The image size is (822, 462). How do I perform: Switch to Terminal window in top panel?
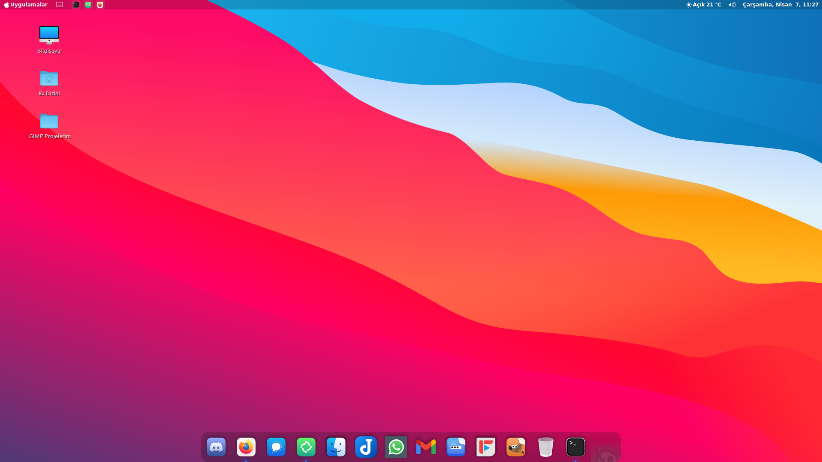pyautogui.click(x=76, y=5)
